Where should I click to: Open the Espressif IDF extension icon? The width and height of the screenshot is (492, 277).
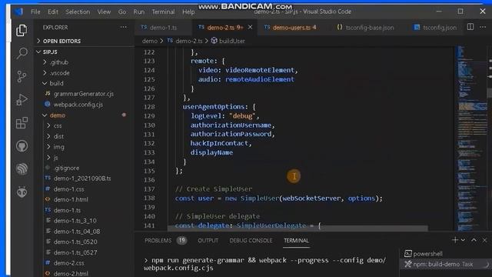coord(22,169)
